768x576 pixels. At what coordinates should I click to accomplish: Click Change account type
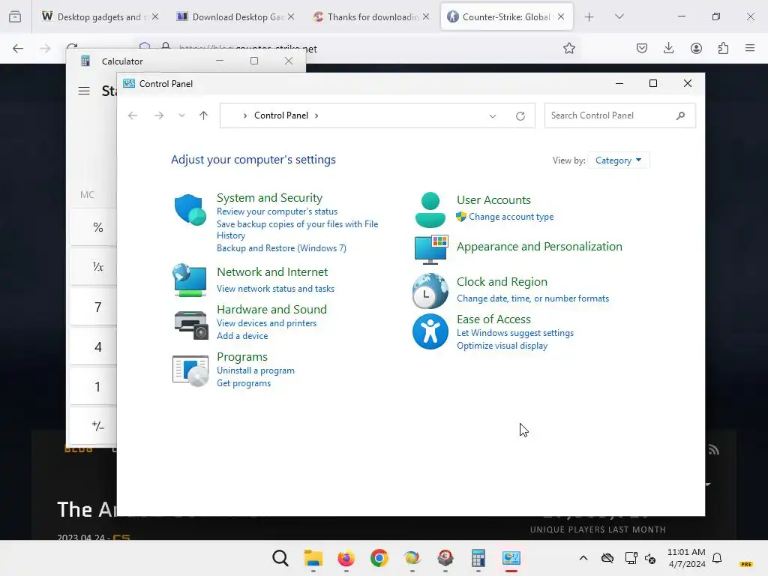[x=511, y=217]
